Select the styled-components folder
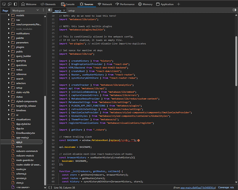 [x=27, y=101]
